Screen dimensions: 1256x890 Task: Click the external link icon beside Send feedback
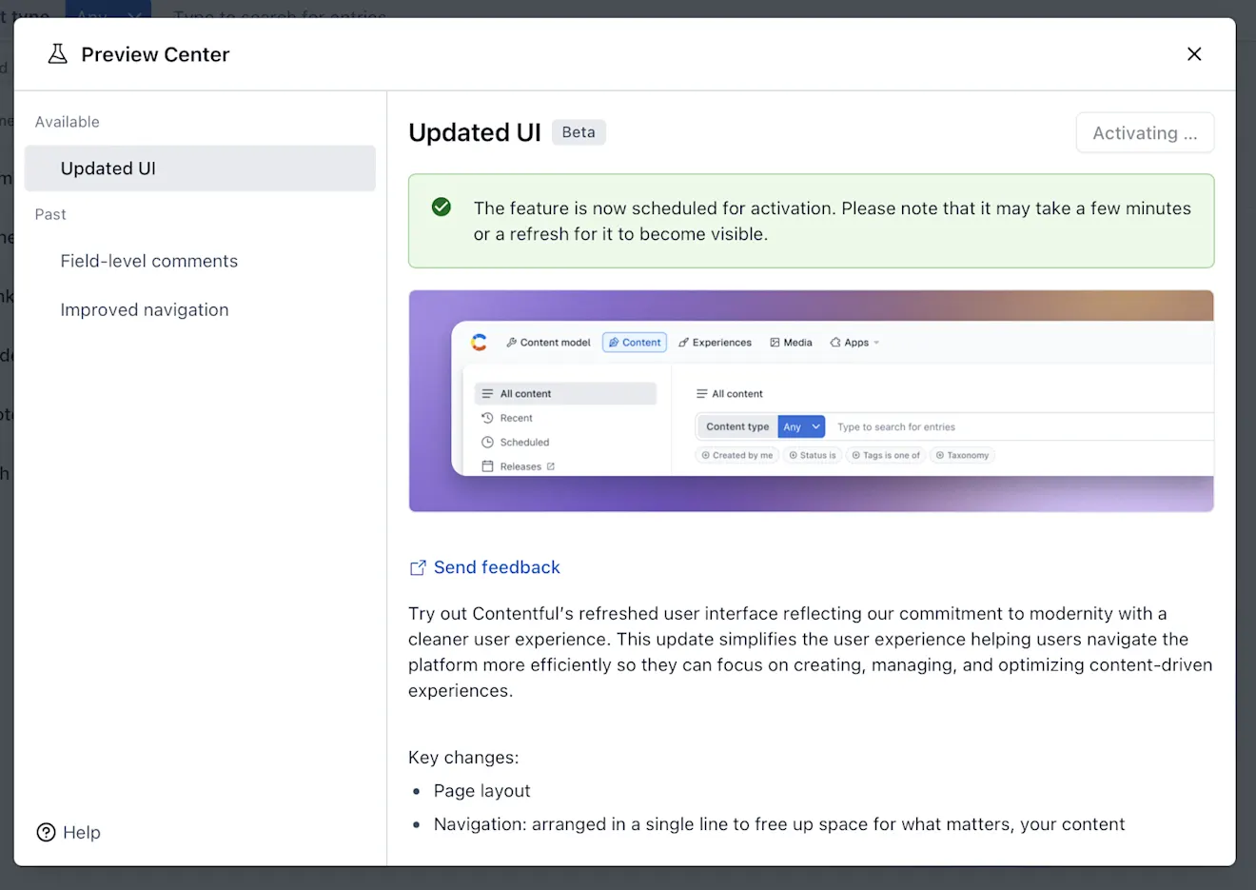417,568
